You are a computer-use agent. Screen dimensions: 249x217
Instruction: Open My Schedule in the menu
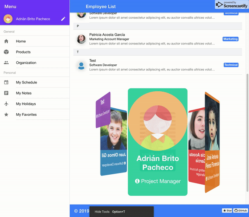tap(35, 83)
